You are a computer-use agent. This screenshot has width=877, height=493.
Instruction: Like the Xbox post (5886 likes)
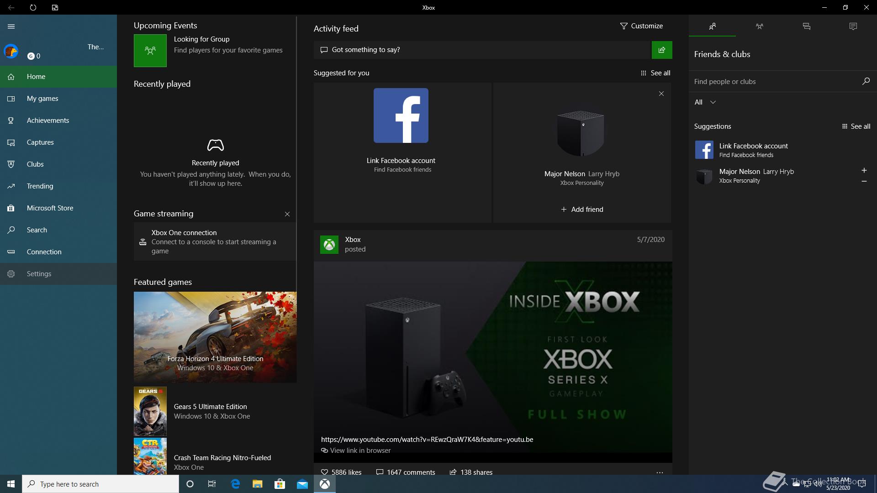pos(341,472)
